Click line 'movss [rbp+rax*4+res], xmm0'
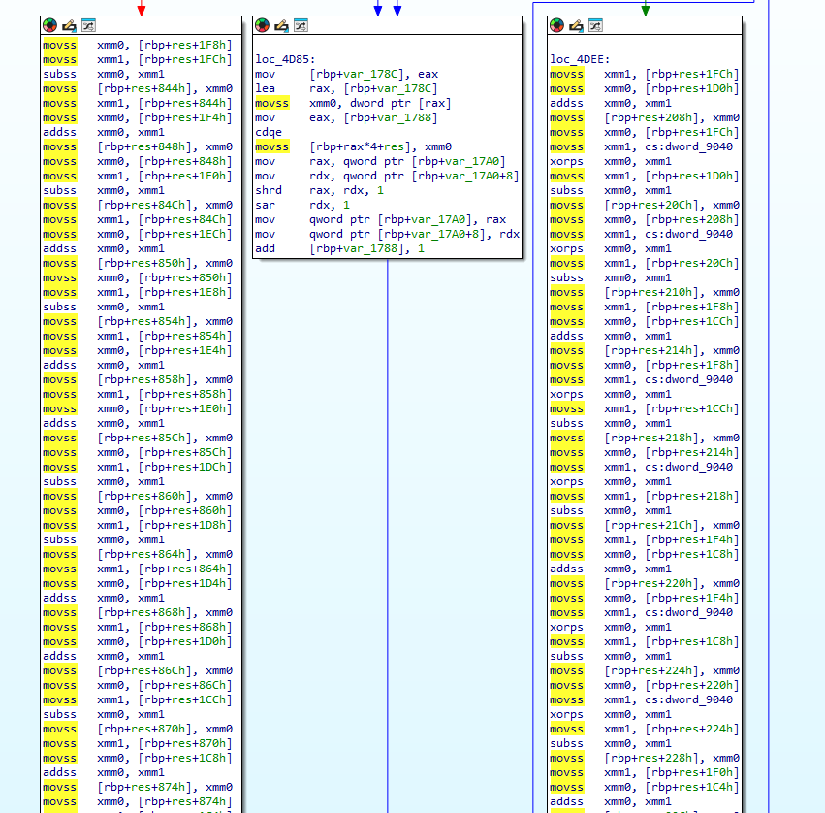This screenshot has width=825, height=813. (x=354, y=146)
